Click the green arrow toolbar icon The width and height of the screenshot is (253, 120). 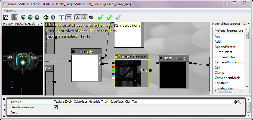tap(46, 17)
